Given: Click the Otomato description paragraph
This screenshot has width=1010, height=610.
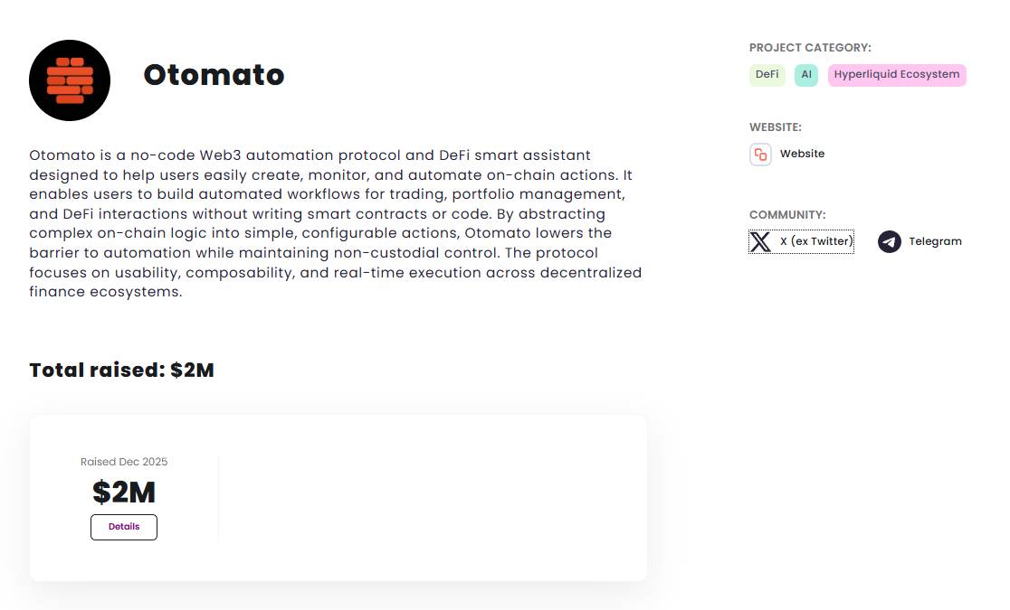Looking at the screenshot, I should pos(335,223).
